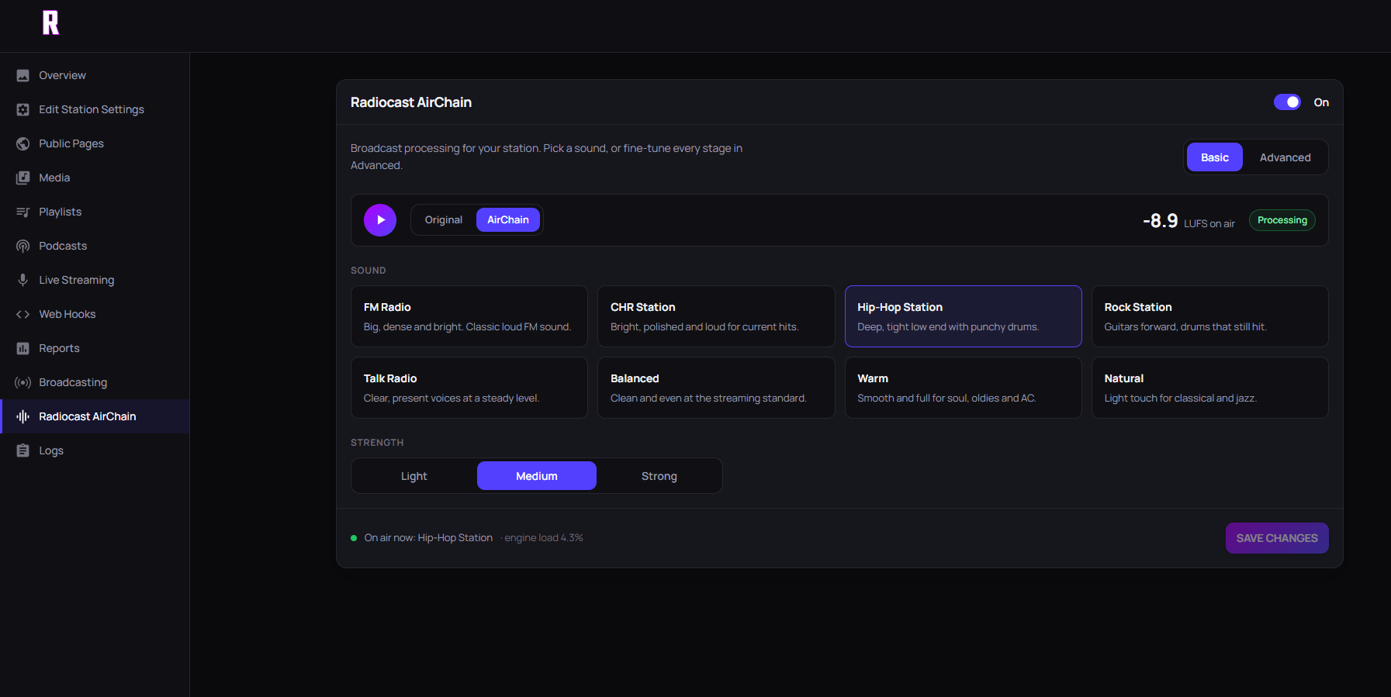
Task: Preview the Original audio
Action: 443,220
